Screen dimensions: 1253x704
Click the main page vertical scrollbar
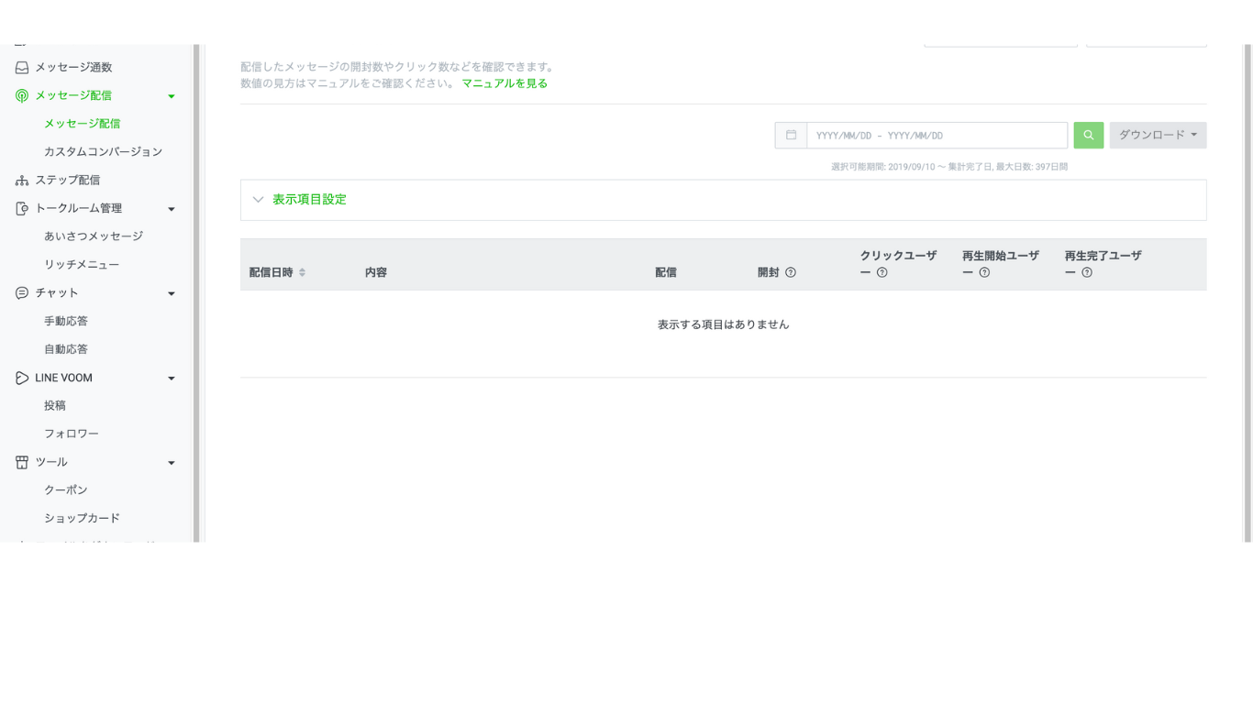point(1247,293)
